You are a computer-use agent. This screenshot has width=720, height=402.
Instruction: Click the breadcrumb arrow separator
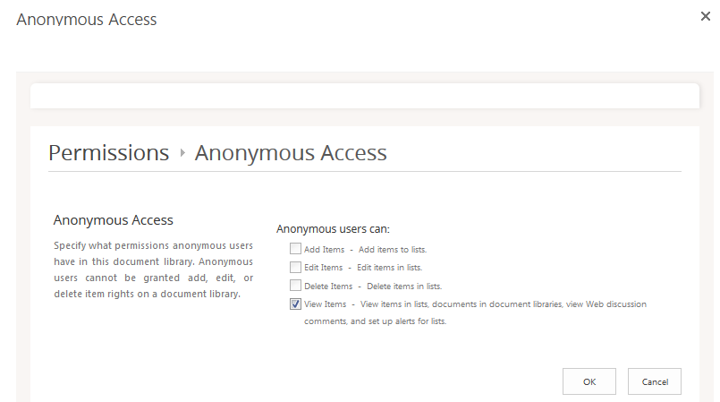pyautogui.click(x=182, y=153)
